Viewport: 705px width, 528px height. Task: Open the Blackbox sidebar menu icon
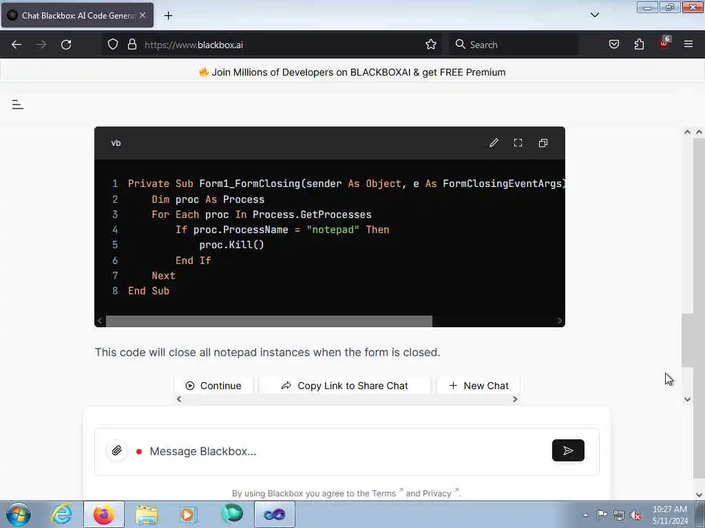pos(17,104)
